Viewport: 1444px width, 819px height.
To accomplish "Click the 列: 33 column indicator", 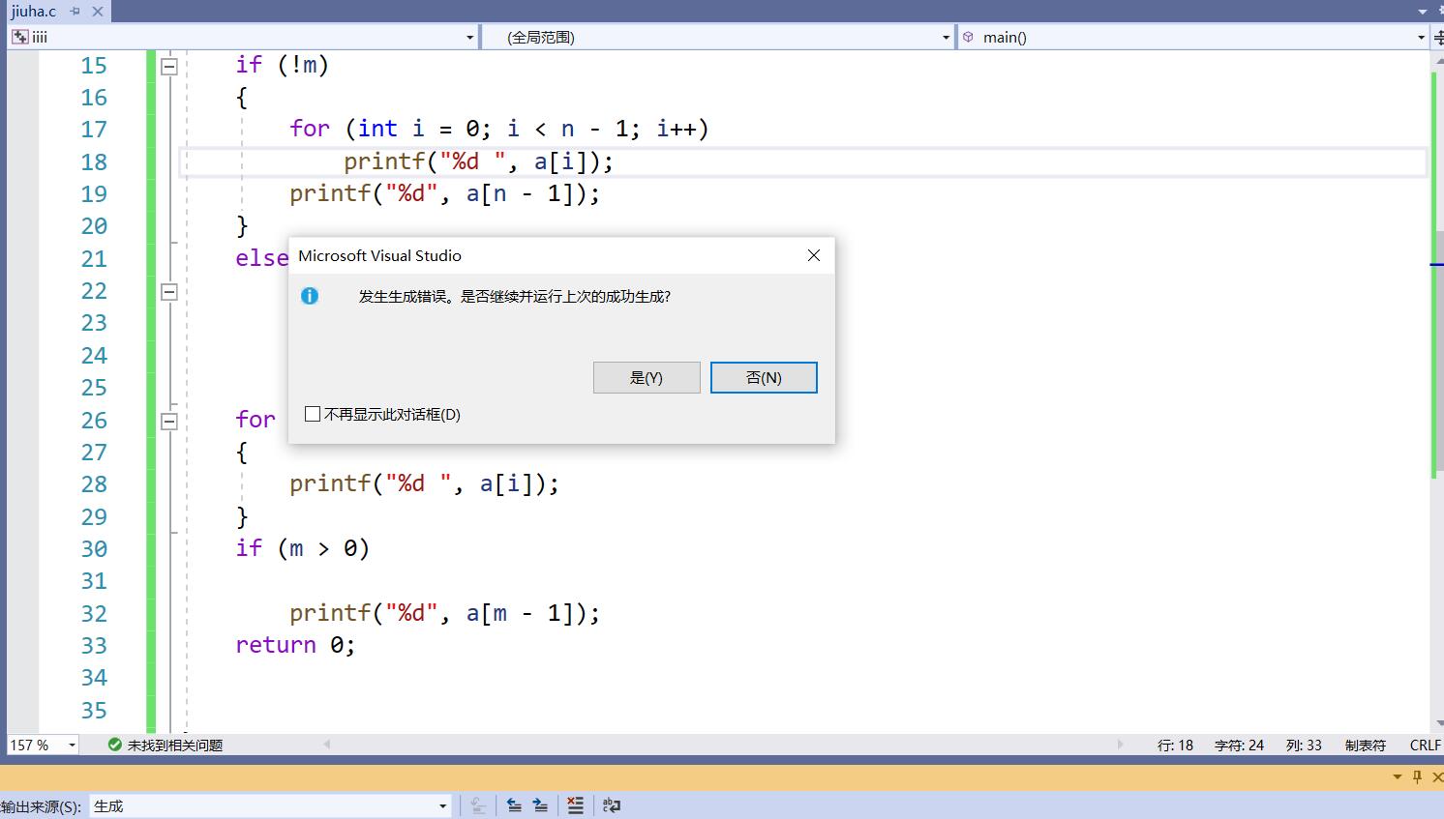I will click(1304, 746).
